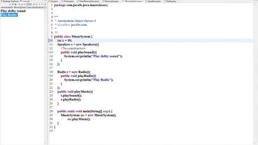Click Remove All Terminated Launches icon
258x145 pixels.
click(x=15, y=4)
